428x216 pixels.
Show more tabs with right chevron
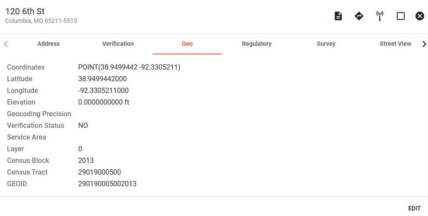tap(424, 44)
